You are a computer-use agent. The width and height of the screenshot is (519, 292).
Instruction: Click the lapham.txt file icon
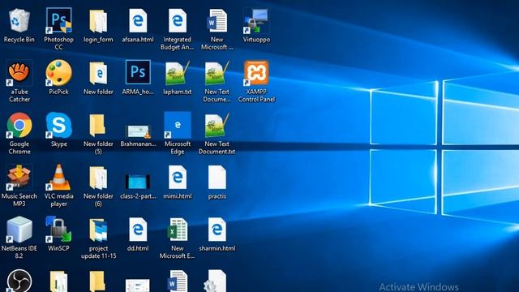click(x=178, y=73)
